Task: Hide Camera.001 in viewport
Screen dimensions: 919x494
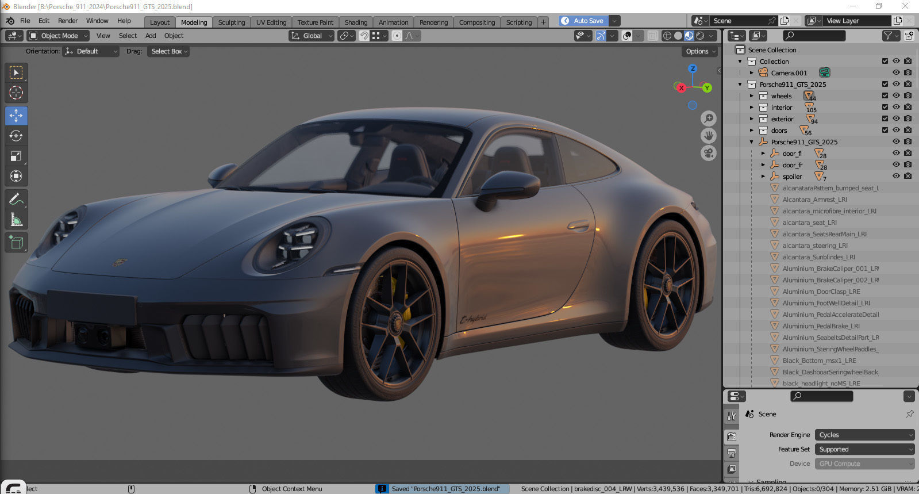Action: 896,72
